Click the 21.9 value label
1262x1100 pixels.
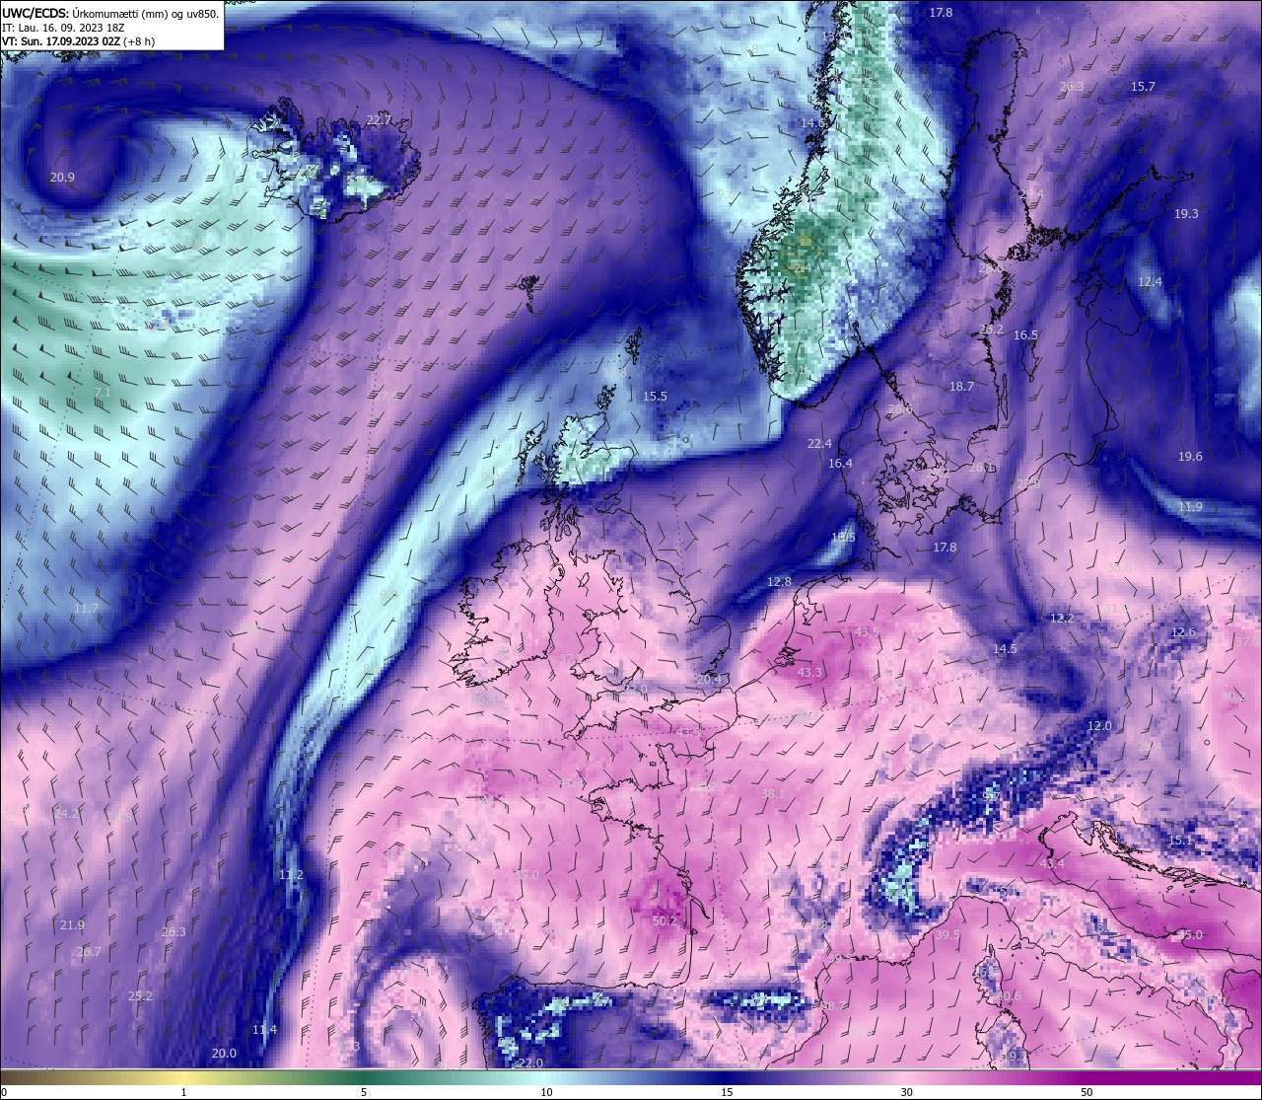pos(72,925)
